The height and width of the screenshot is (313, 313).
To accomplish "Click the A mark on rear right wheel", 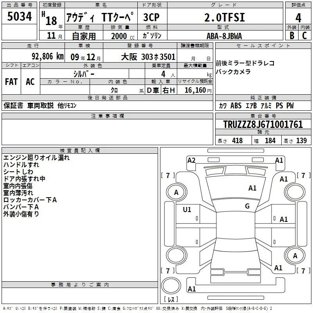I will pos(295,255).
